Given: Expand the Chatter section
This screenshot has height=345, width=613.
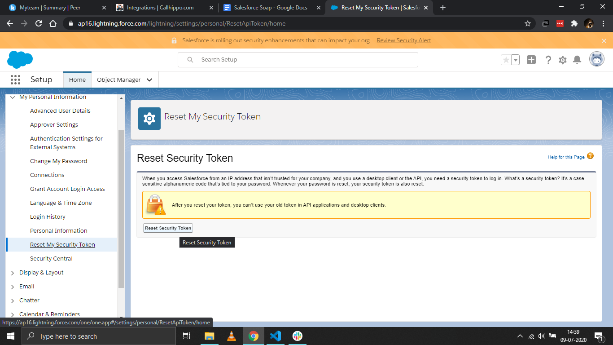Looking at the screenshot, I should coord(13,301).
